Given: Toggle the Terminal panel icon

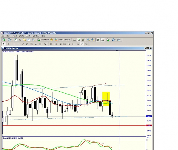Looking at the screenshot, I should [x=29, y=40].
